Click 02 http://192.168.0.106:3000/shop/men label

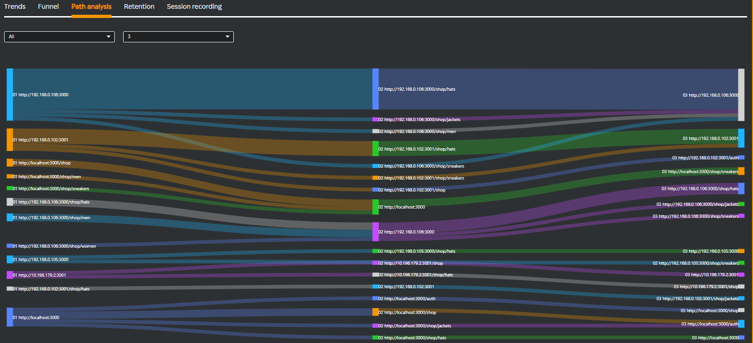point(417,132)
